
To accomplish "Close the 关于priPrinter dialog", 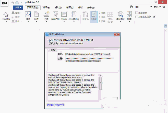I will (117, 34).
